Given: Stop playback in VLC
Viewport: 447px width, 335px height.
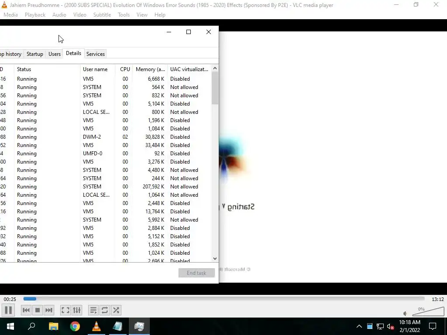Looking at the screenshot, I should [38, 310].
